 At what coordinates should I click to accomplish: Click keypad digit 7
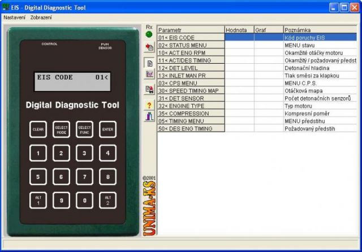84,177
